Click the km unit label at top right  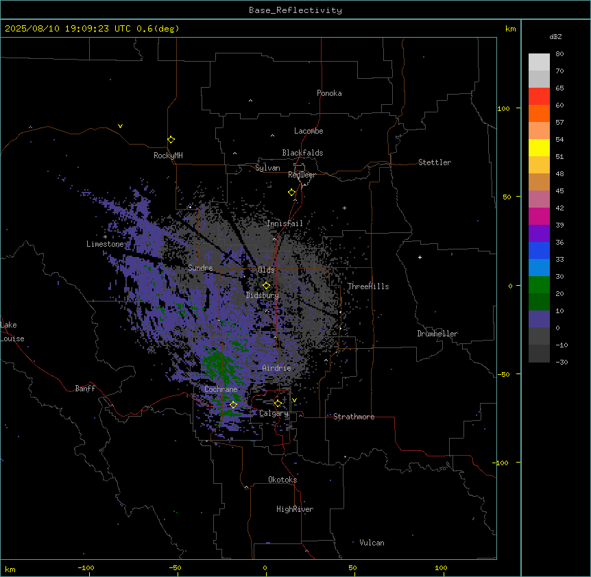pyautogui.click(x=510, y=29)
